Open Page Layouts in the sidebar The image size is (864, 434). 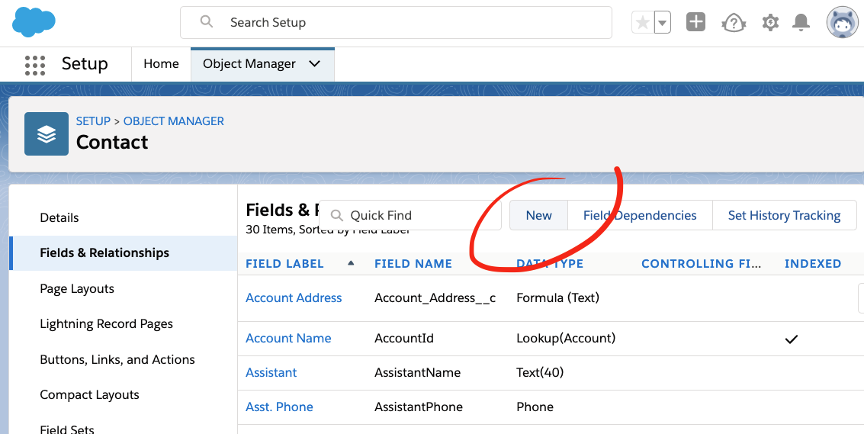tap(77, 289)
